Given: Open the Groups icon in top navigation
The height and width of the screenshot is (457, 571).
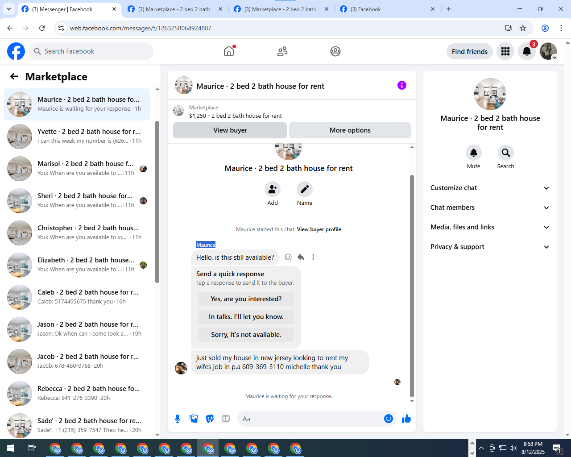Looking at the screenshot, I should (x=335, y=51).
